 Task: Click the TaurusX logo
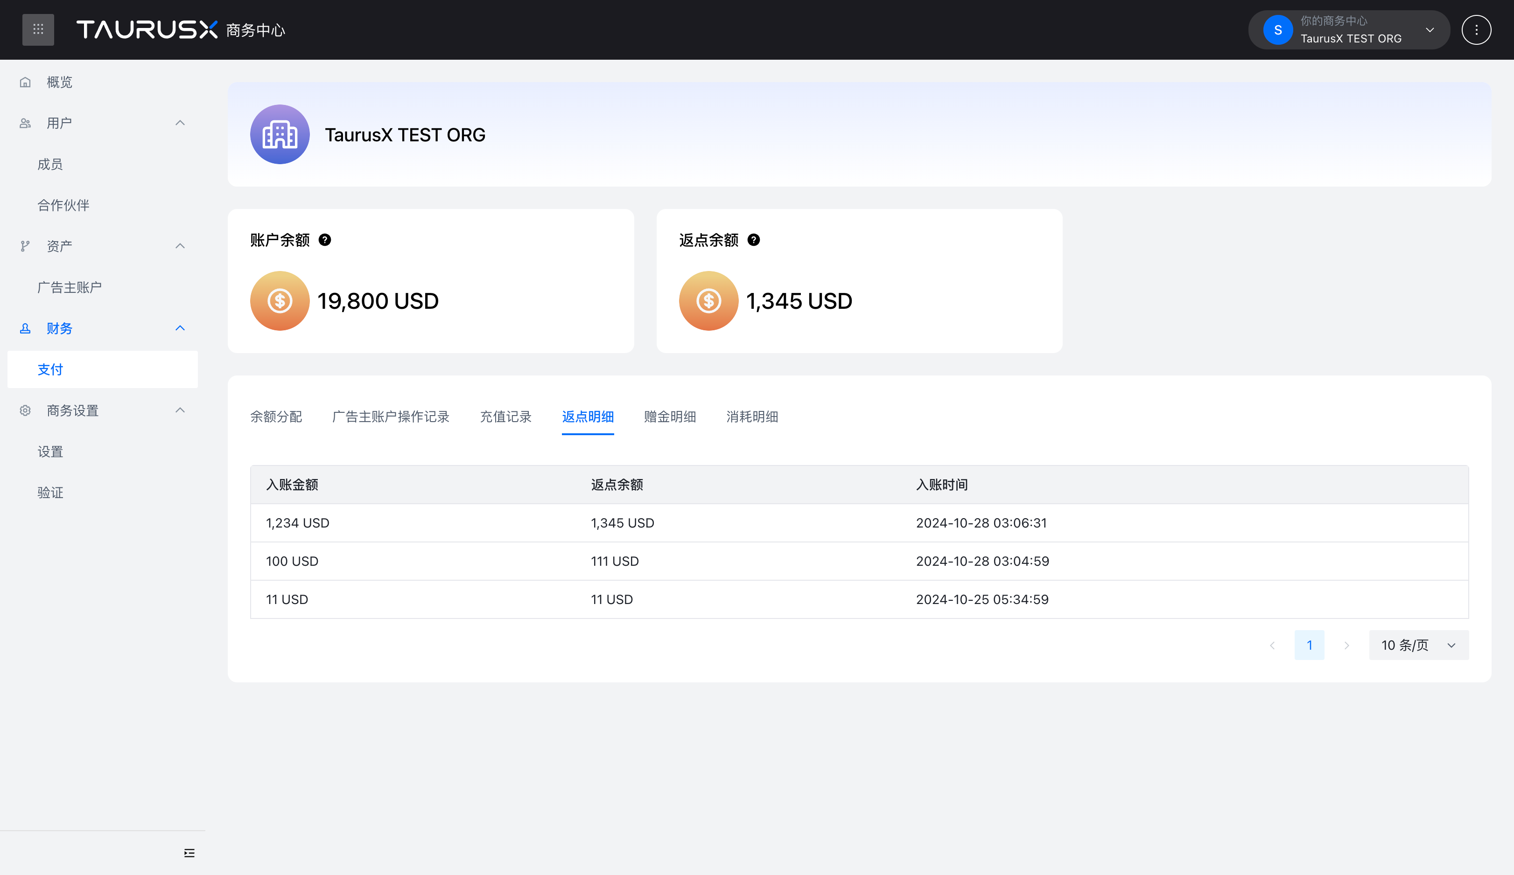click(x=147, y=29)
